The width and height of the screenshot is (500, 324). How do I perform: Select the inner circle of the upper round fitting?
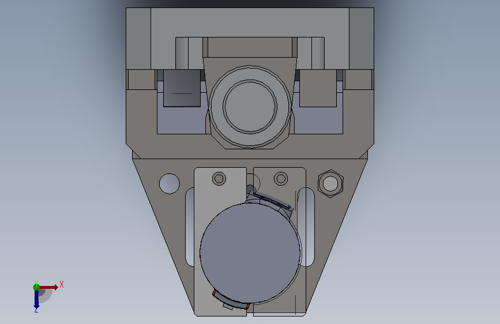point(250,106)
